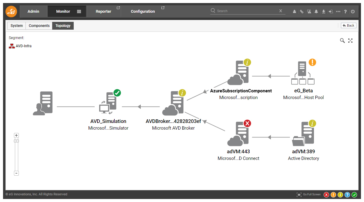Click in the Search input field
The image size is (364, 202).
247,11
